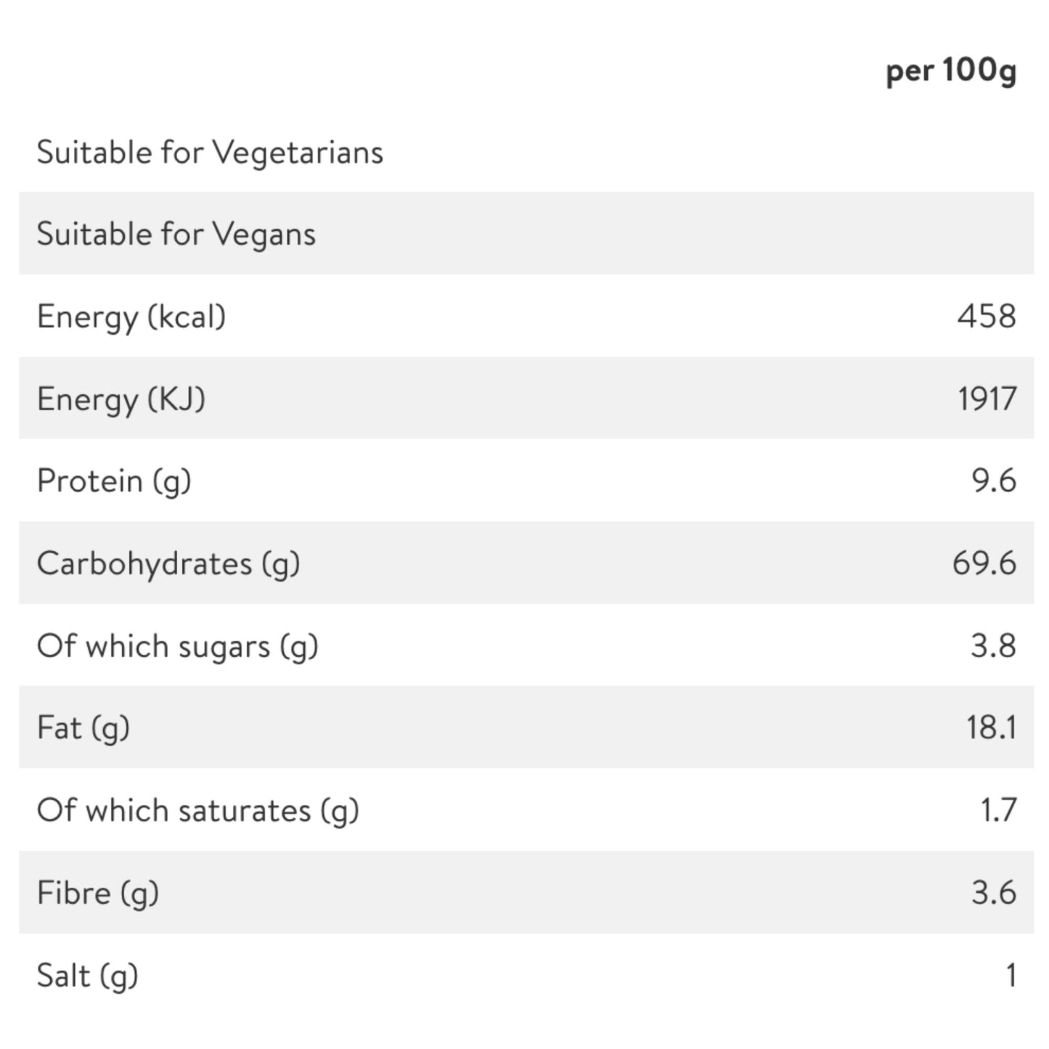Click the Of which saturates (g) label
Screen dimensions: 1049x1049
198,811
